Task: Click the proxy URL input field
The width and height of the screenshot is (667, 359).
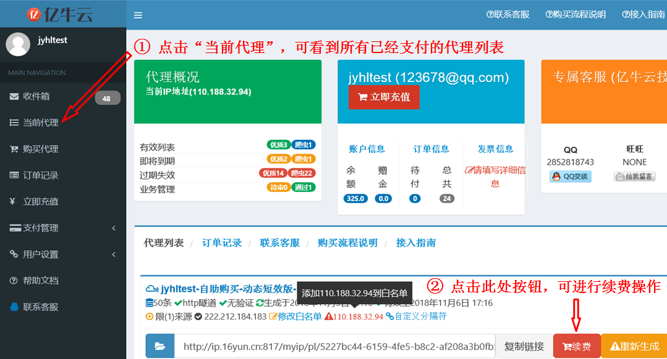Action: (x=335, y=346)
